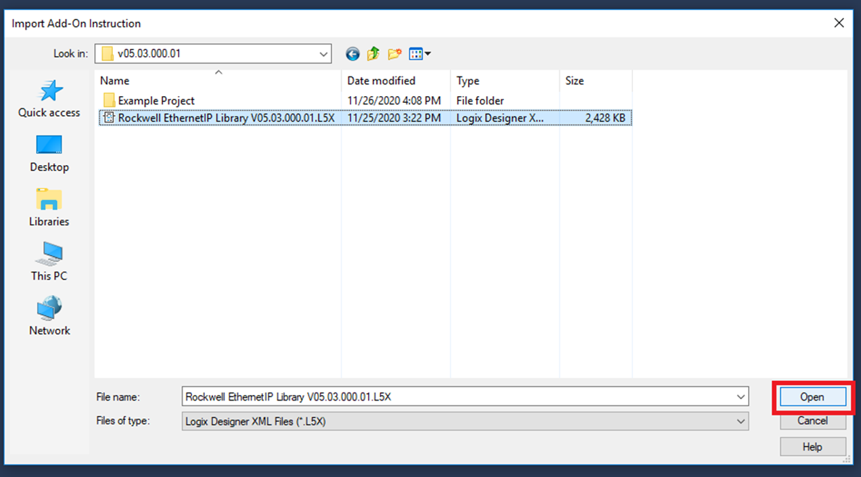Expand the File name history dropdown
This screenshot has width=861, height=477.
pyautogui.click(x=740, y=396)
